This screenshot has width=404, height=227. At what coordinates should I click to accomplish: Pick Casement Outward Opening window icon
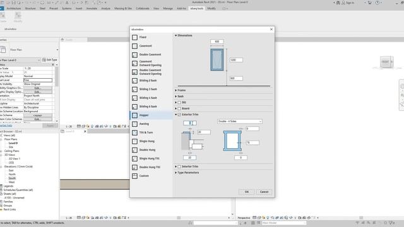(134, 63)
